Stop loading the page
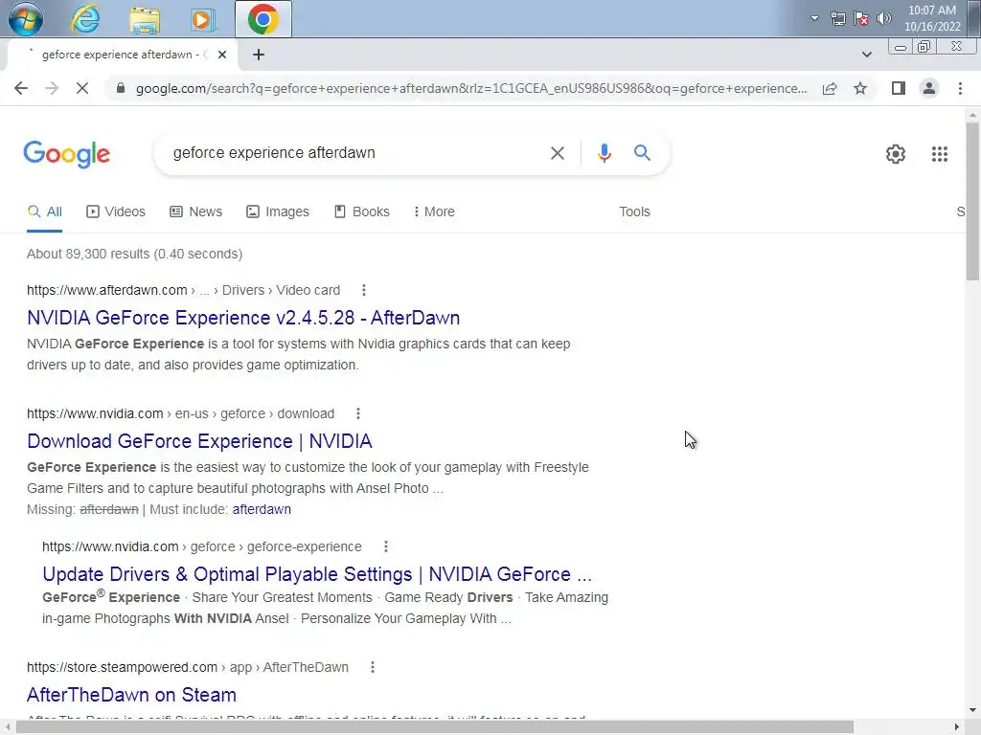Viewport: 981px width, 735px height. 82,88
